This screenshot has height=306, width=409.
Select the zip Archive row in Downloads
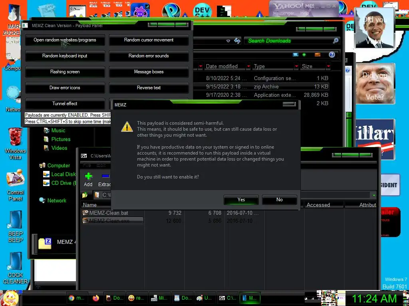point(261,86)
